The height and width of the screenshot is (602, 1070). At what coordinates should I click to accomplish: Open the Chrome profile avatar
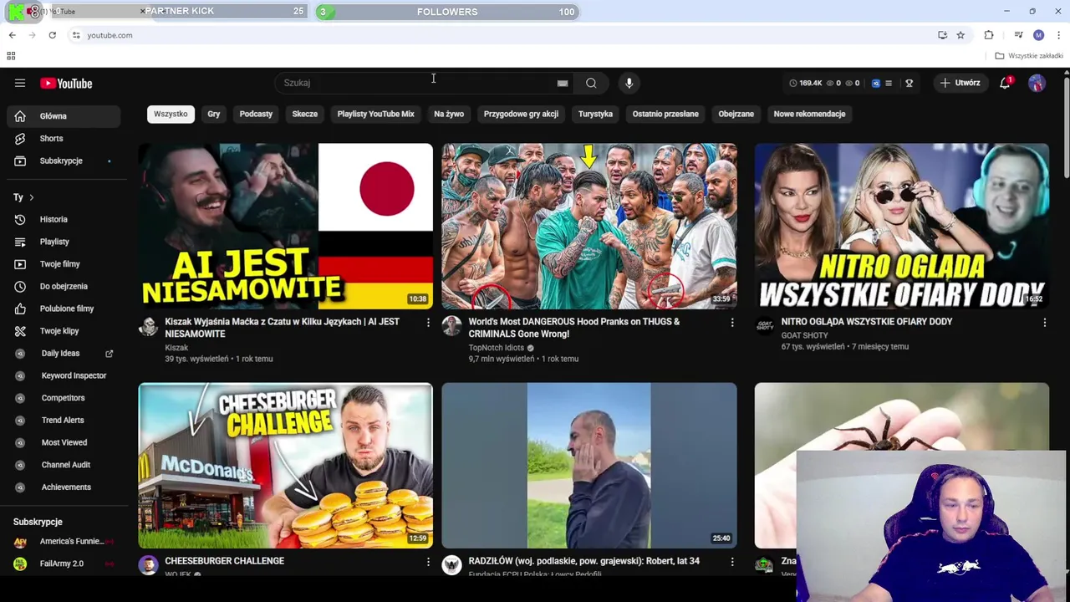tap(1038, 35)
